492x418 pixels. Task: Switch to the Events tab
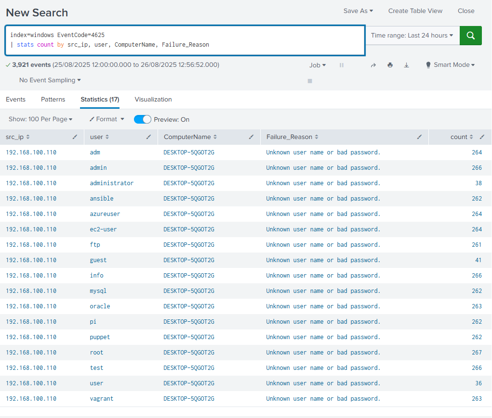click(15, 100)
